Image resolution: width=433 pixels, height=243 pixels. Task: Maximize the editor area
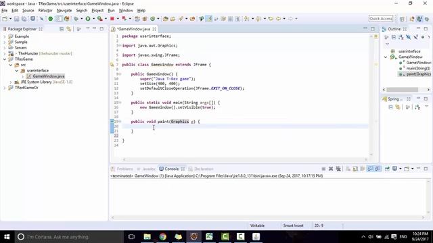click(x=373, y=28)
